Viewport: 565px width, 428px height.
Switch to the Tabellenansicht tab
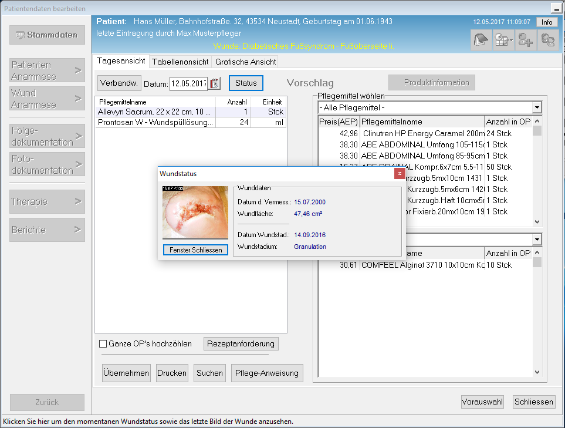[x=180, y=62]
